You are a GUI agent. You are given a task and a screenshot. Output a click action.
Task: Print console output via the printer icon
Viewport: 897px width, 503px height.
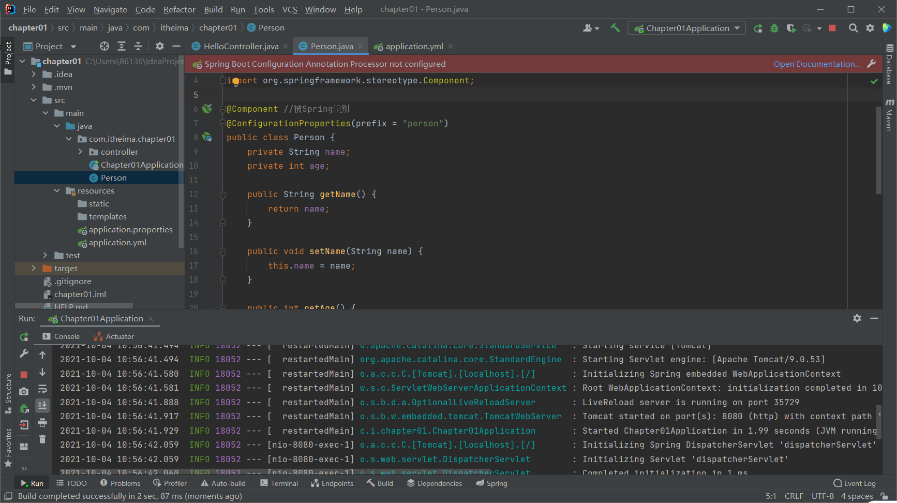(42, 423)
